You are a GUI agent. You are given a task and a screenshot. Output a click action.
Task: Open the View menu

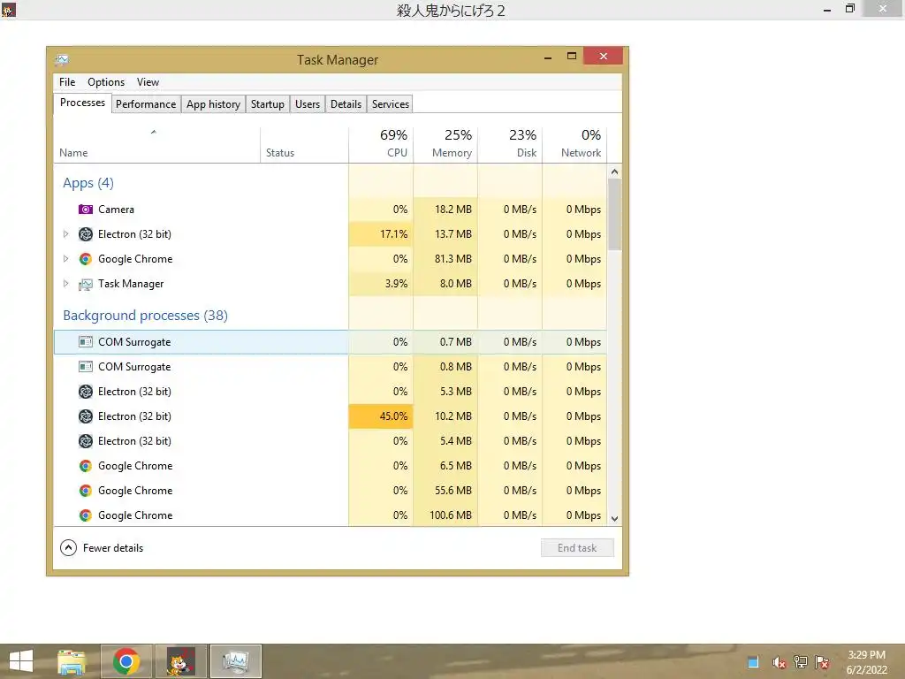148,82
